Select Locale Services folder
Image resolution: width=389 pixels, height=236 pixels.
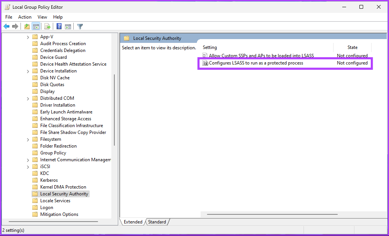coord(55,201)
